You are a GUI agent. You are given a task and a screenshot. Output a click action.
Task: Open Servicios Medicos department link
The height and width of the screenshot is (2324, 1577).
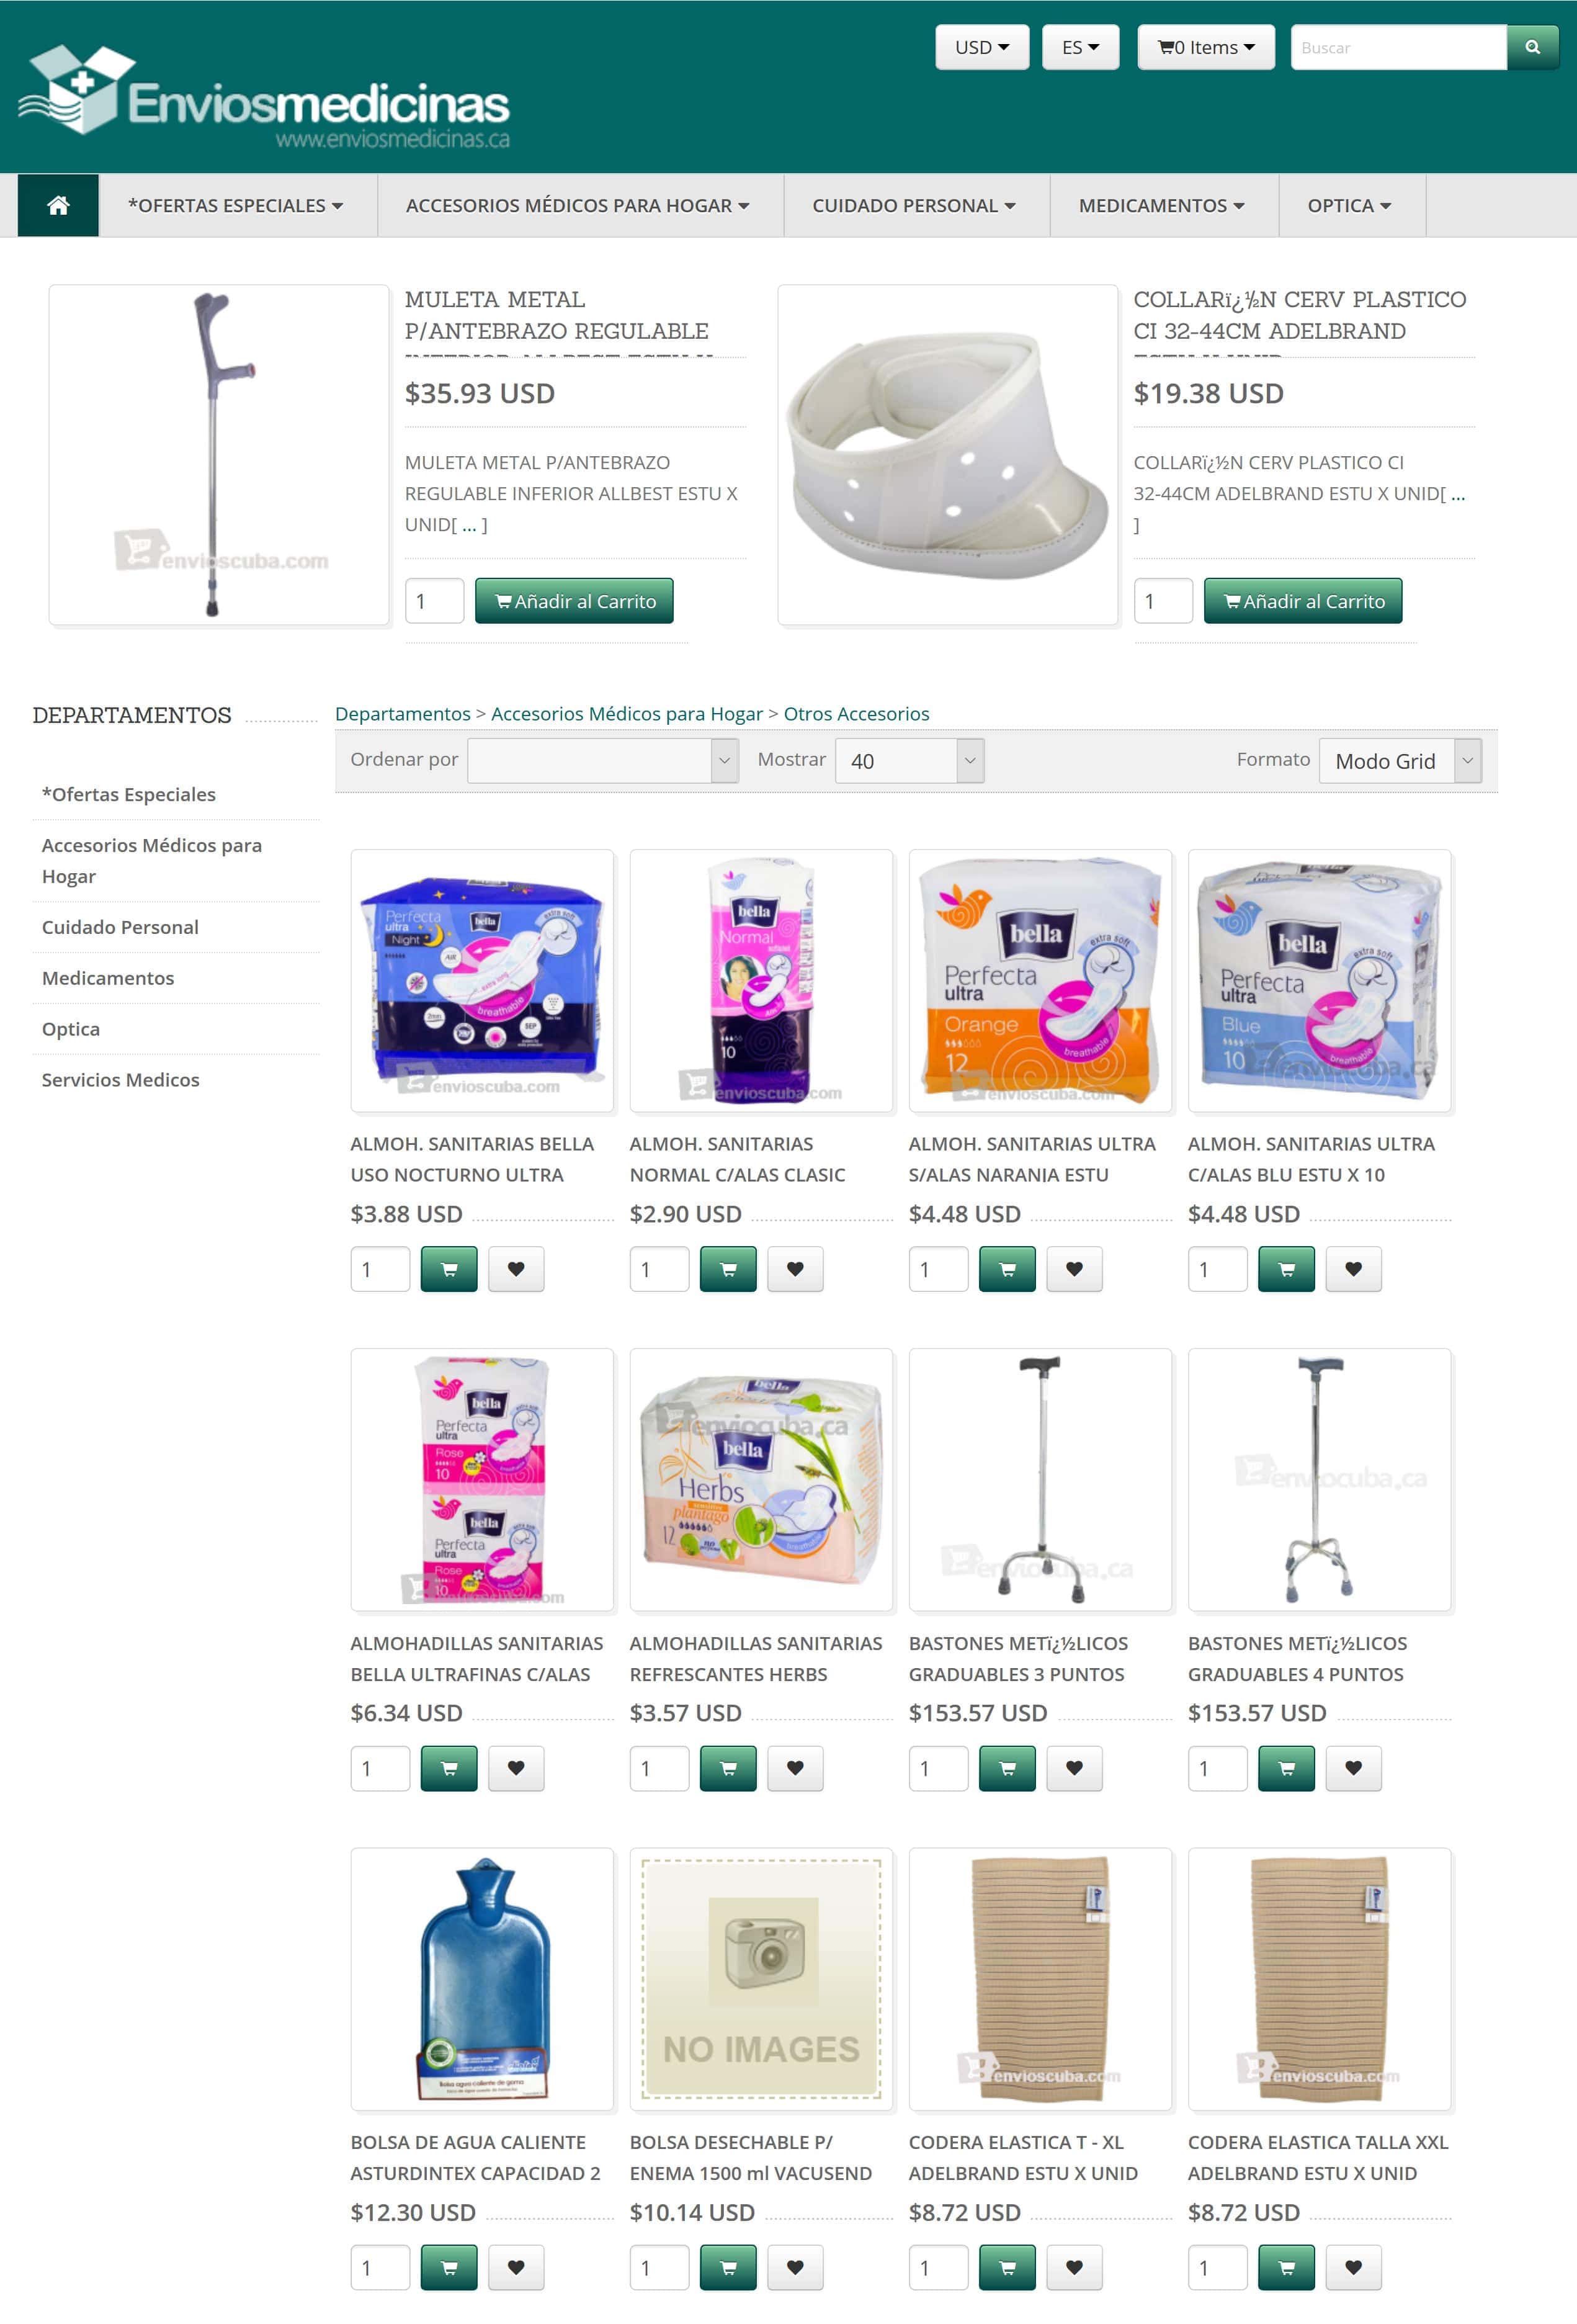(x=121, y=1080)
